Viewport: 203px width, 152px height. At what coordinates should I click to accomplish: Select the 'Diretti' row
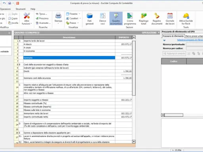point(73,71)
